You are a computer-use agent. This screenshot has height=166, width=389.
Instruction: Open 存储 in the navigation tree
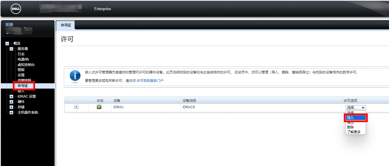(x=21, y=107)
